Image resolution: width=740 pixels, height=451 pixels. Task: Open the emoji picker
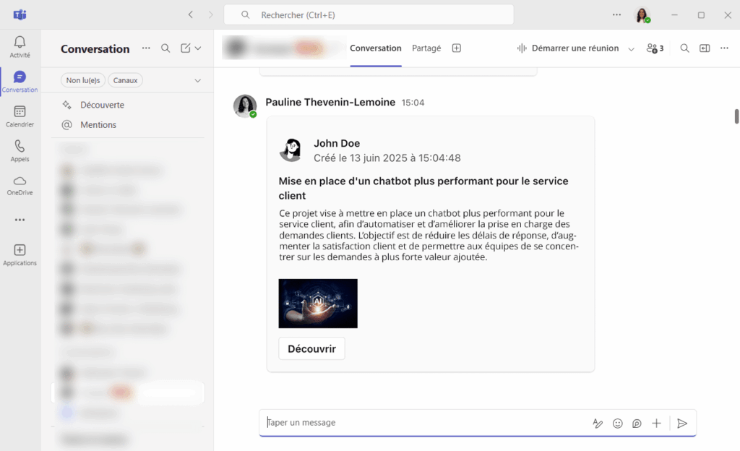[x=617, y=423]
